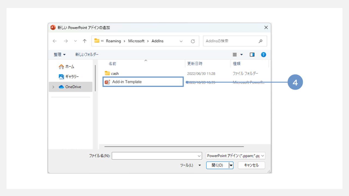Image resolution: width=349 pixels, height=196 pixels.
Task: Expand address bar history dropdown
Action: 181,41
